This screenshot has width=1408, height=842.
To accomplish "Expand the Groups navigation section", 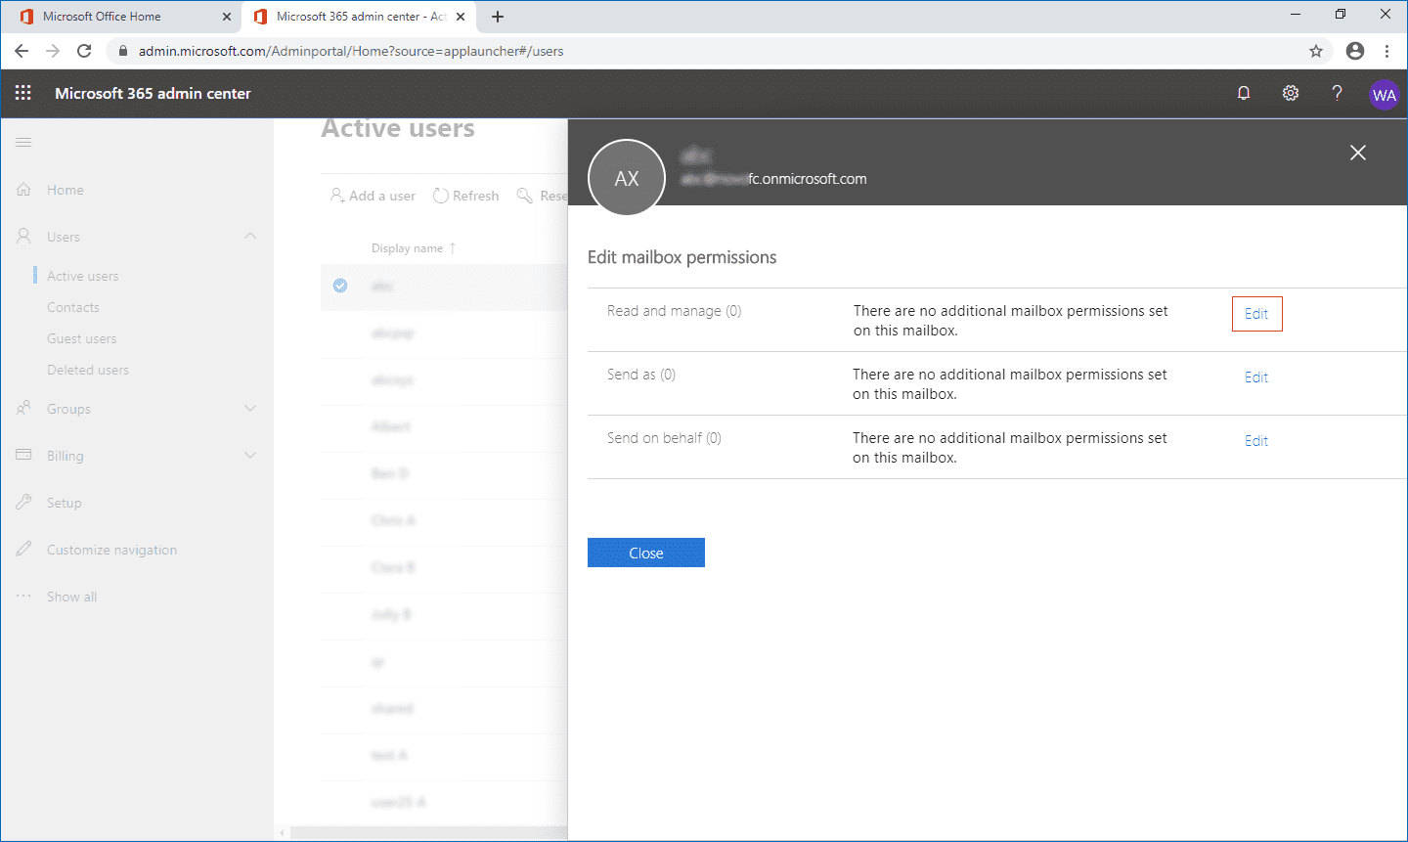I will pyautogui.click(x=250, y=409).
